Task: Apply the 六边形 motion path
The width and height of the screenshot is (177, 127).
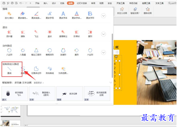Action: [x=90, y=52]
